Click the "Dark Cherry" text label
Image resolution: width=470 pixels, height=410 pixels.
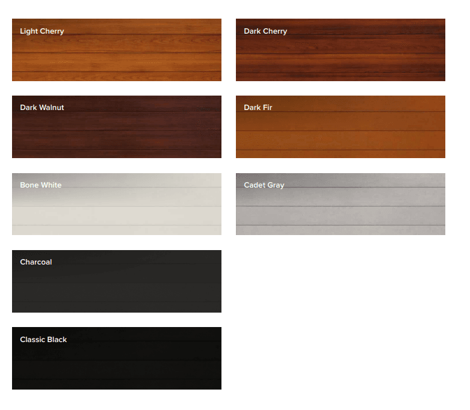point(265,31)
